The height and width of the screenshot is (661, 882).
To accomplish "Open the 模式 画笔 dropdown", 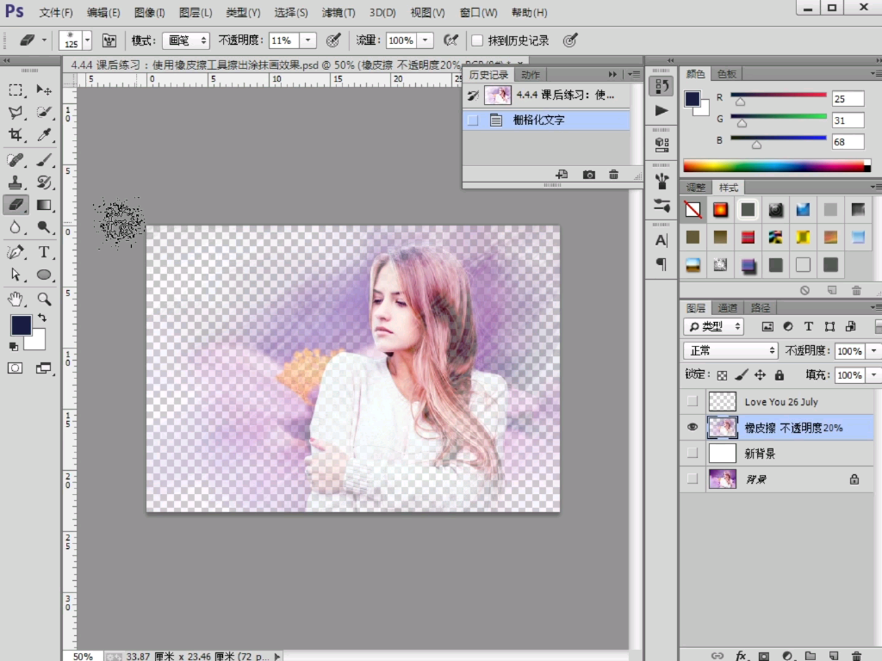I will (187, 40).
